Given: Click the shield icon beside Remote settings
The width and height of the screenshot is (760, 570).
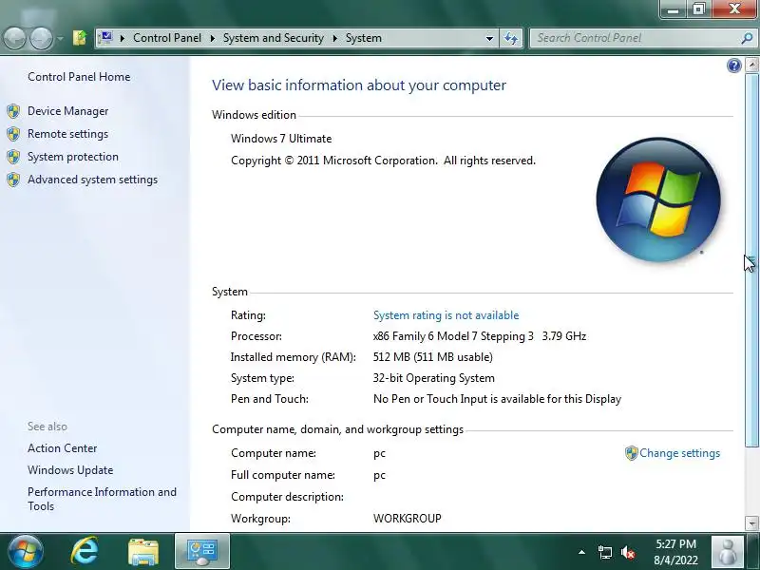Looking at the screenshot, I should [13, 134].
